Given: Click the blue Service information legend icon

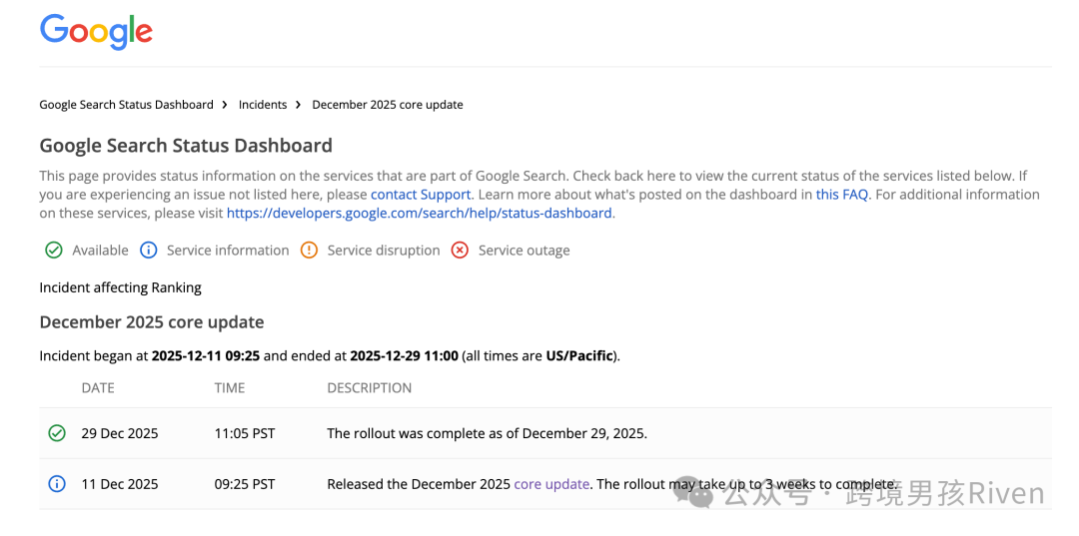Looking at the screenshot, I should point(149,251).
